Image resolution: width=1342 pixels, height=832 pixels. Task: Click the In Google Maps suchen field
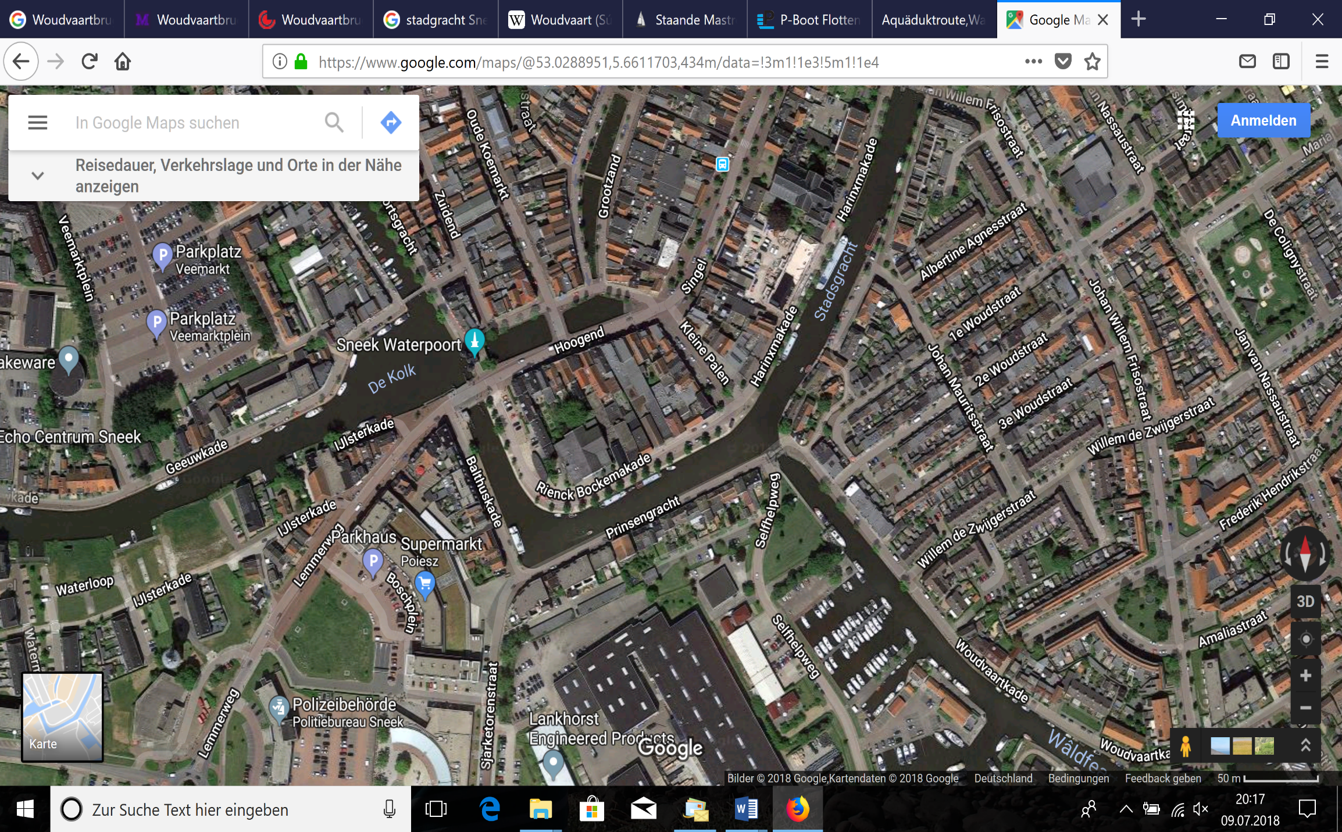coord(192,123)
